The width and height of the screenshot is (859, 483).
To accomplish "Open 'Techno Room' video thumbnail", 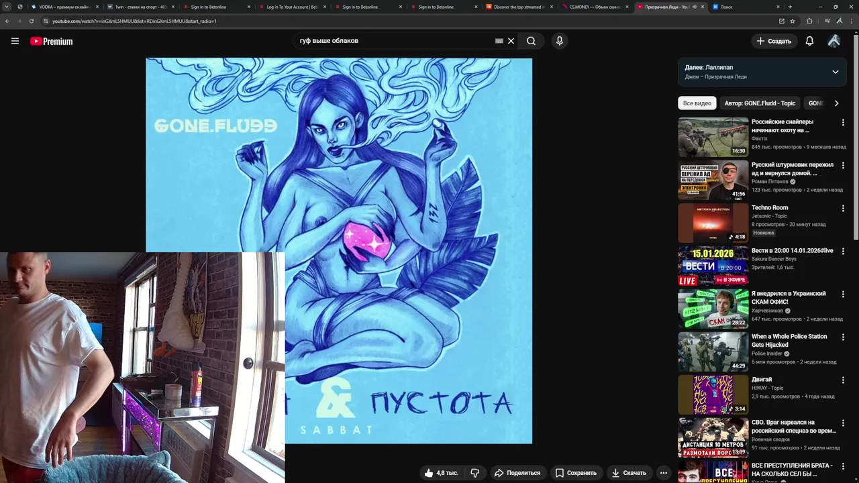I will click(x=713, y=223).
